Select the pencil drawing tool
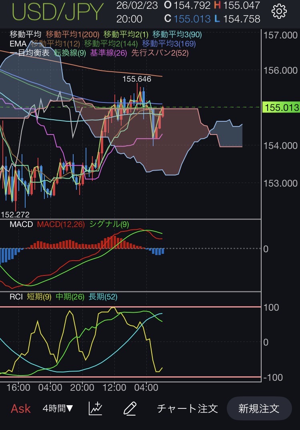 pos(130,408)
